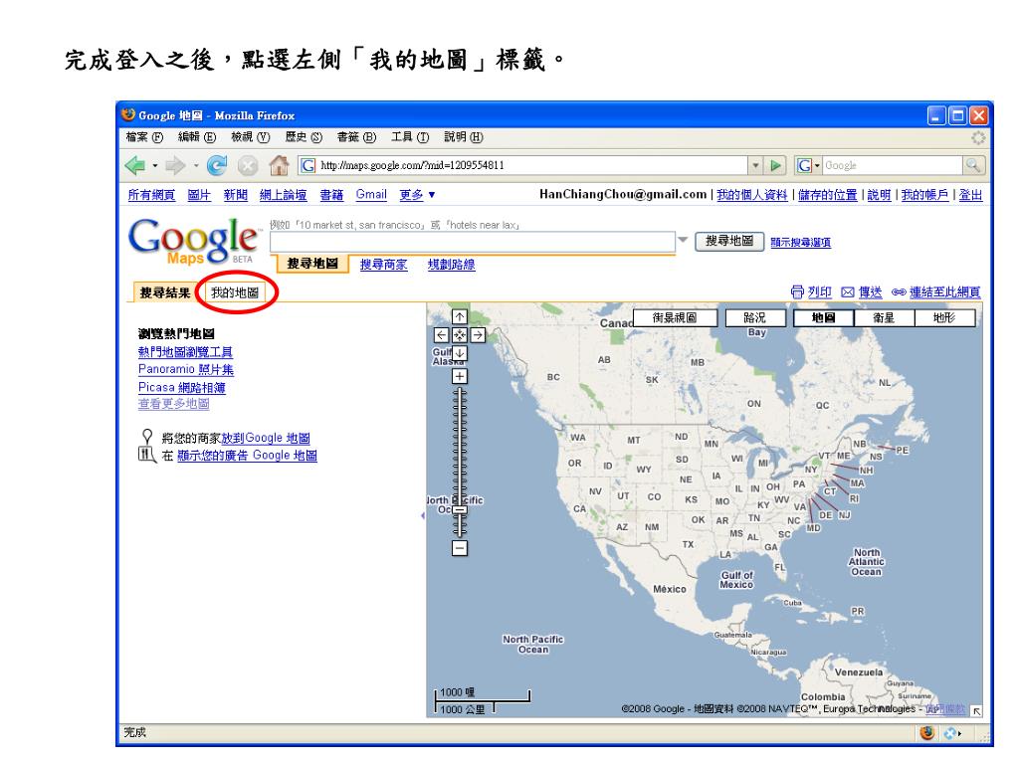Image resolution: width=1019 pixels, height=764 pixels.
Task: Switch map to 街景視圖 view
Action: coord(675,317)
